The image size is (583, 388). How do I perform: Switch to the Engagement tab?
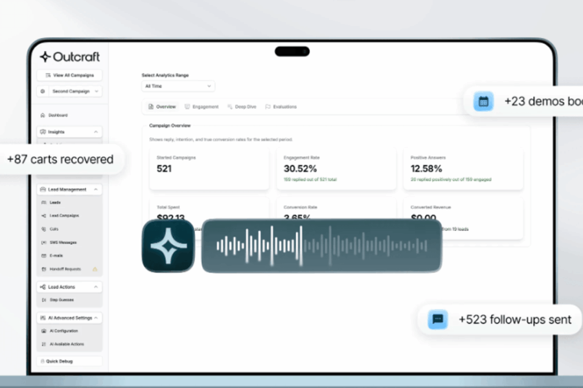[201, 107]
